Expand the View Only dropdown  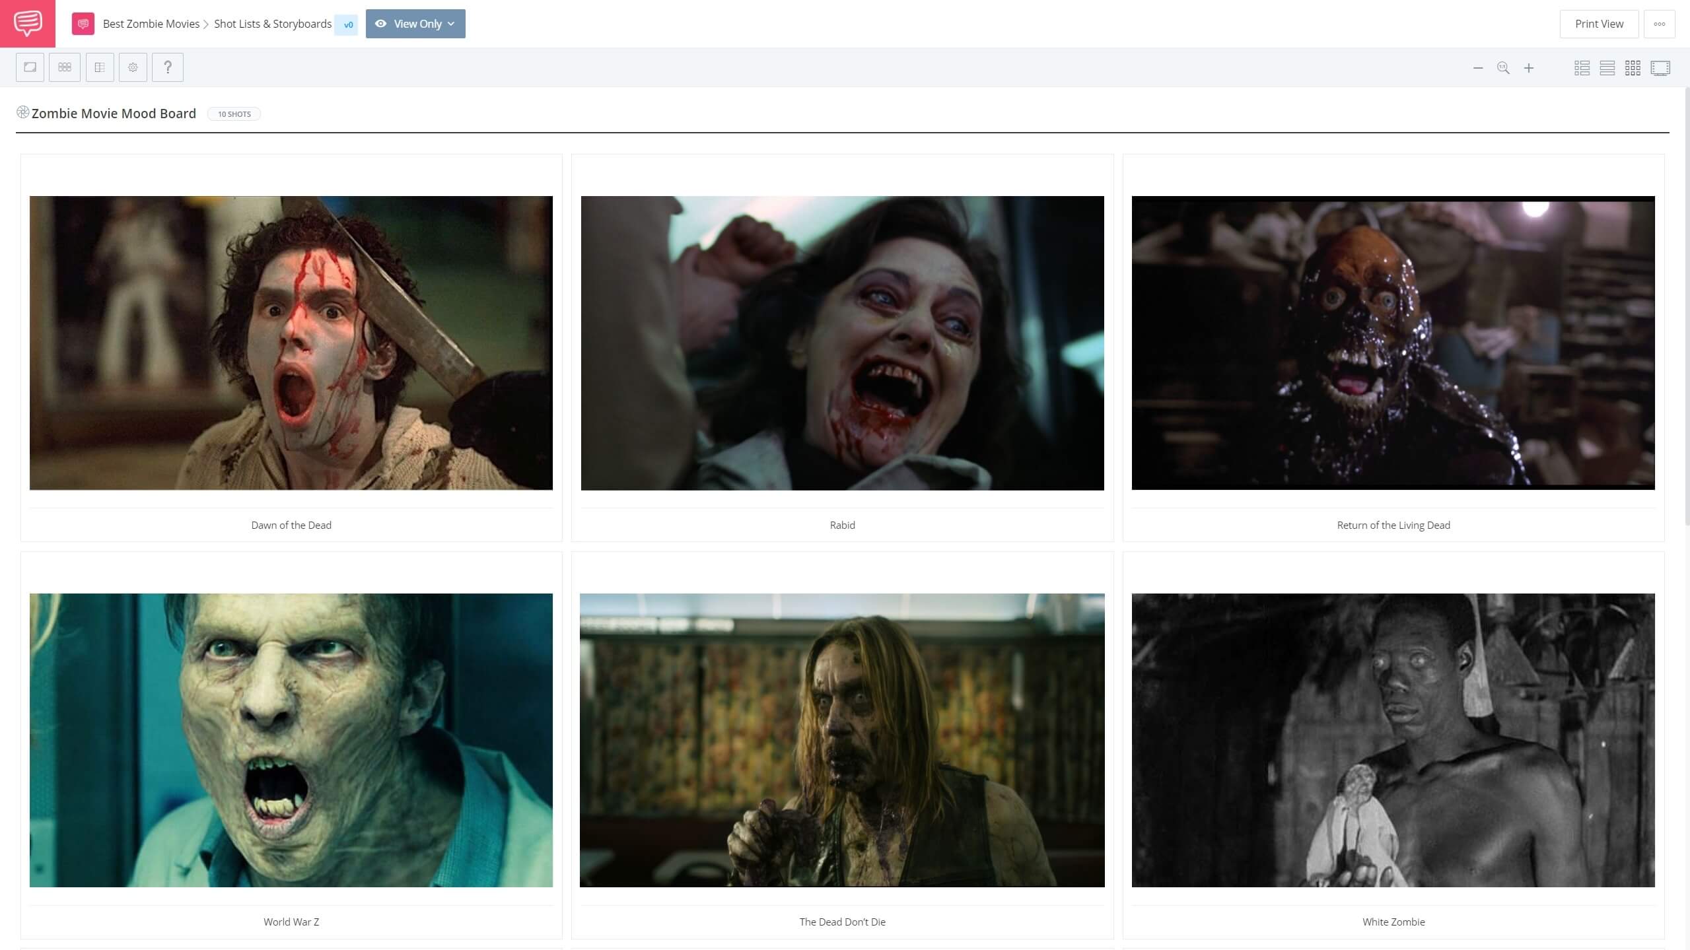click(452, 23)
